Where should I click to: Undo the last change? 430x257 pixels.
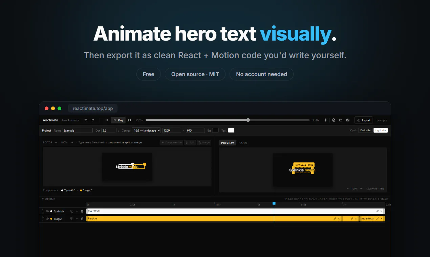pyautogui.click(x=86, y=120)
